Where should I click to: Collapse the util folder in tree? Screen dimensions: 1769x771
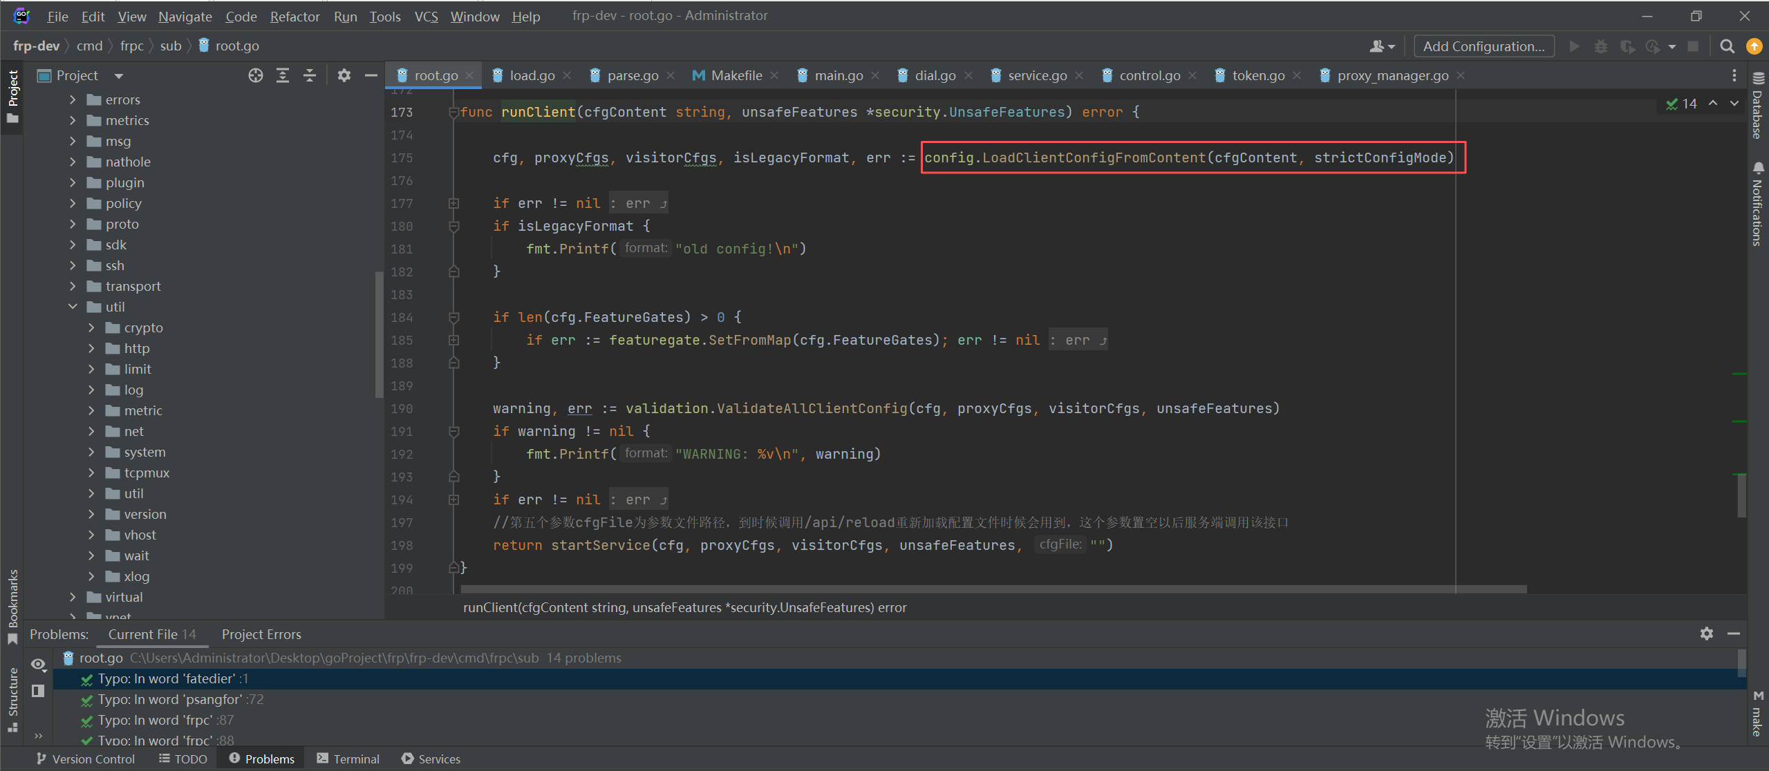(x=73, y=307)
